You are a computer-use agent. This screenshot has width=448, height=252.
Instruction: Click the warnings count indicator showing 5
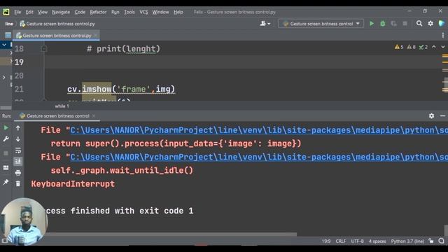399,47
